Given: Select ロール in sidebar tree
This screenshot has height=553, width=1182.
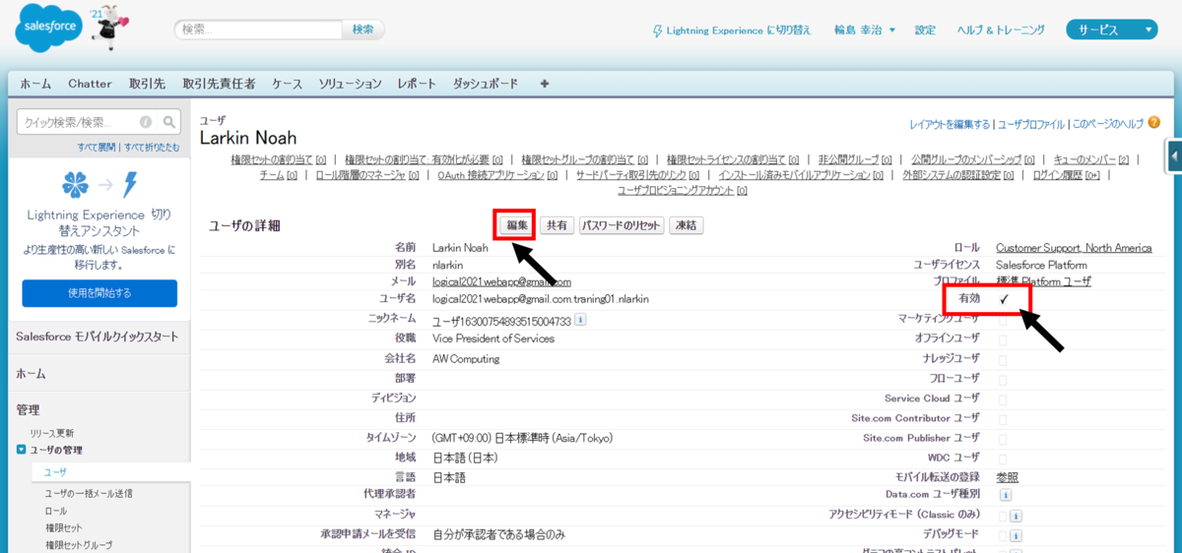Looking at the screenshot, I should (55, 511).
